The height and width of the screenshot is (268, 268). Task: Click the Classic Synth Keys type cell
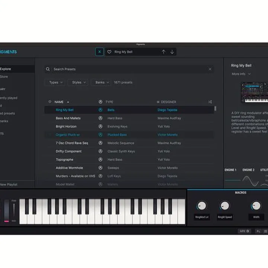[x=121, y=151]
